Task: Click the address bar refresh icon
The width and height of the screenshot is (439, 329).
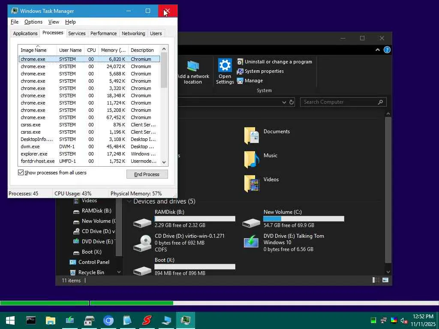Action: tap(292, 102)
